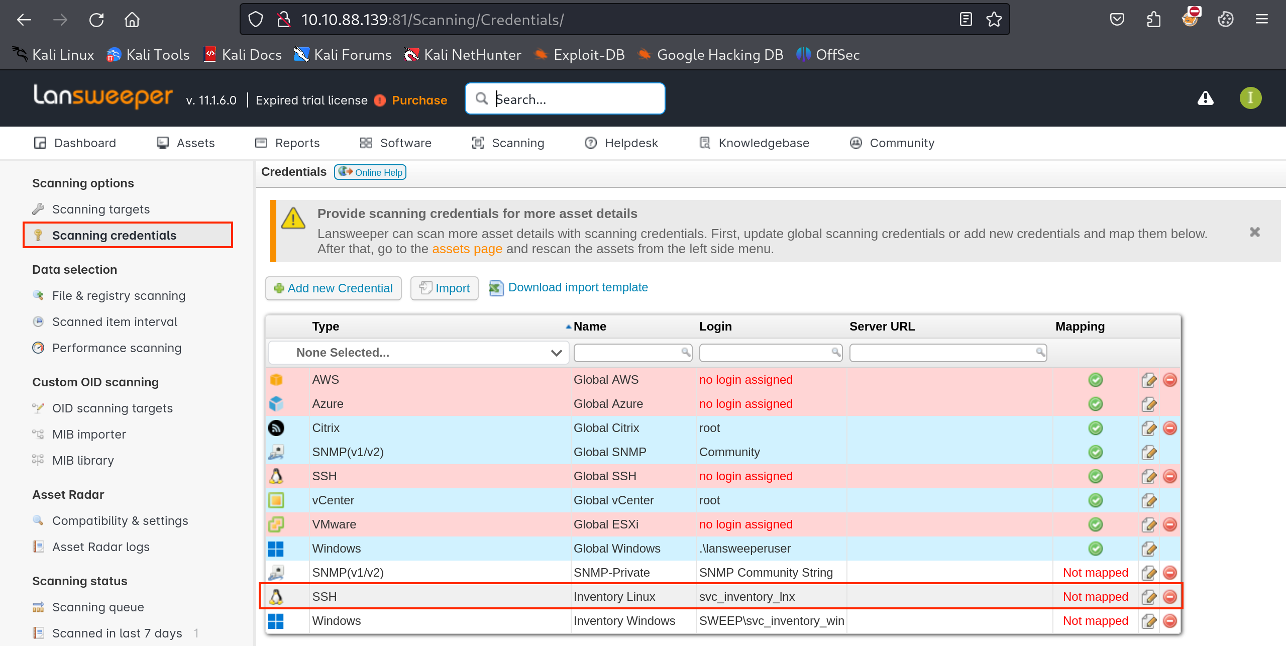
Task: Click delete icon for SNMP-Private credential
Action: (1169, 573)
